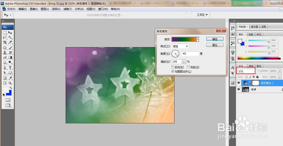Switch to the 色板 tab

click(251, 34)
